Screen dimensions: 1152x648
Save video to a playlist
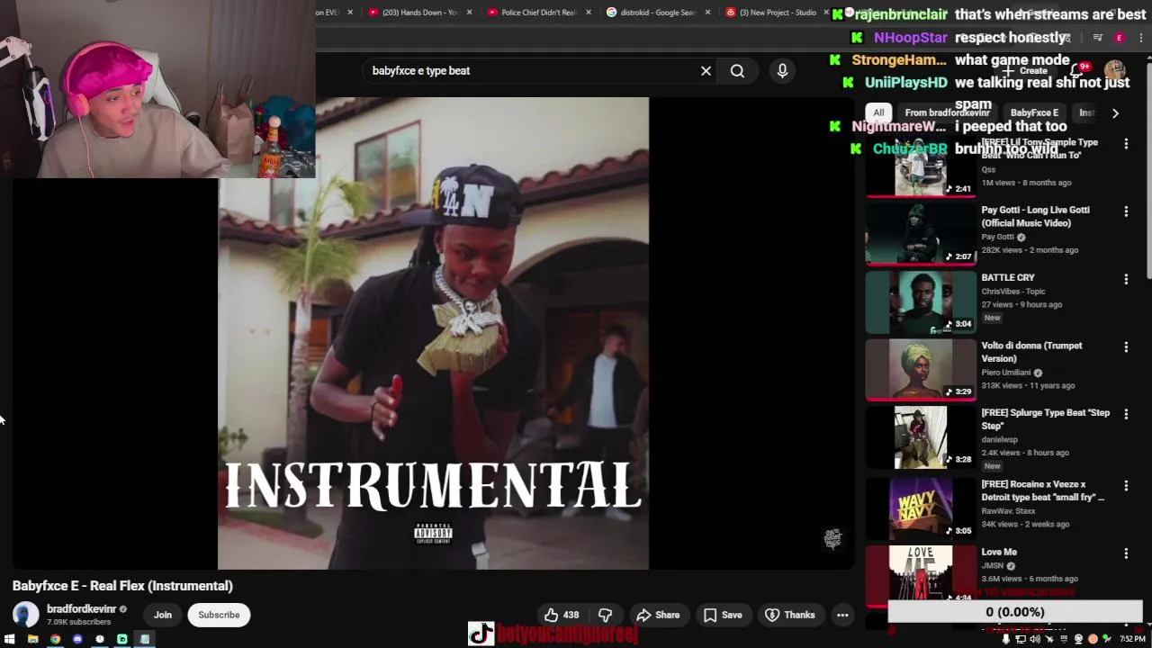click(723, 615)
